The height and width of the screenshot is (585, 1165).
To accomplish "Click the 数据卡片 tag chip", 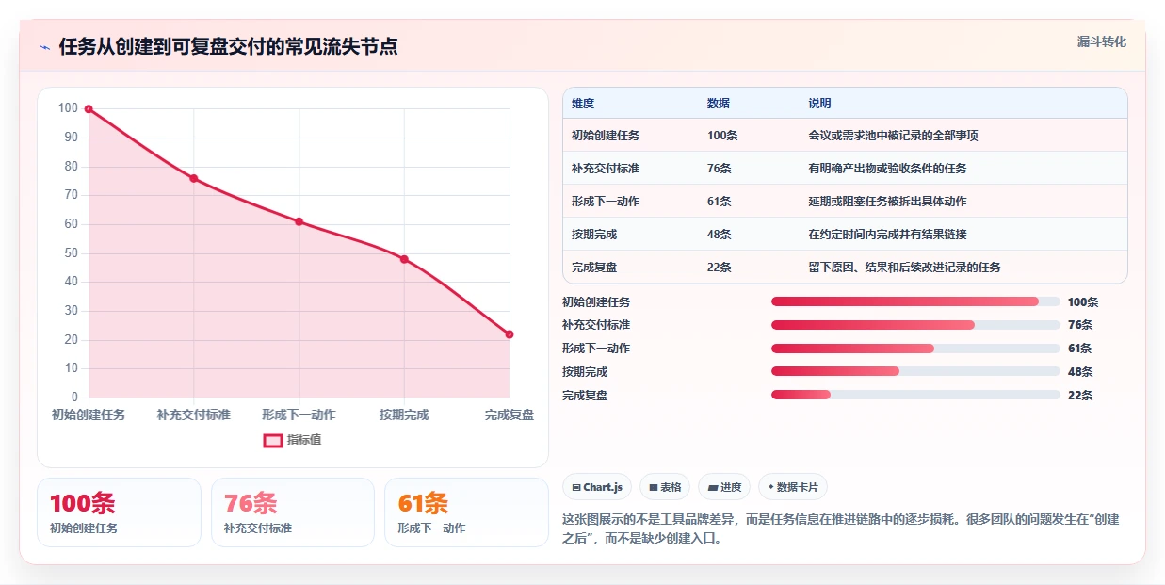I will coord(793,487).
